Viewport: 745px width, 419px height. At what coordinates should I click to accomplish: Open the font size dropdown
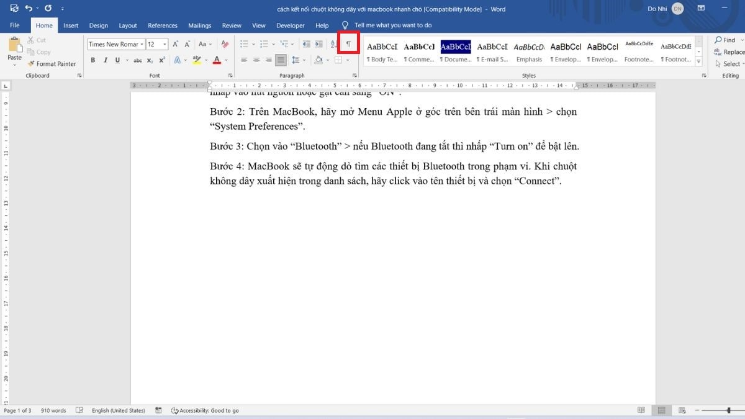pyautogui.click(x=165, y=44)
